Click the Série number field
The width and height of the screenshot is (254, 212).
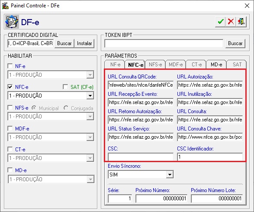(x=120, y=199)
